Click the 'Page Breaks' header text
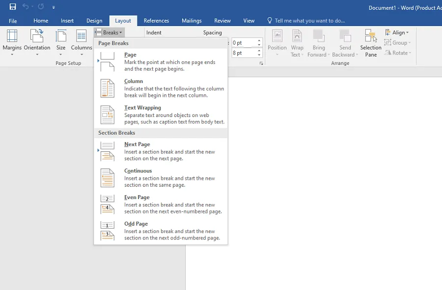The height and width of the screenshot is (290, 442). [113, 43]
